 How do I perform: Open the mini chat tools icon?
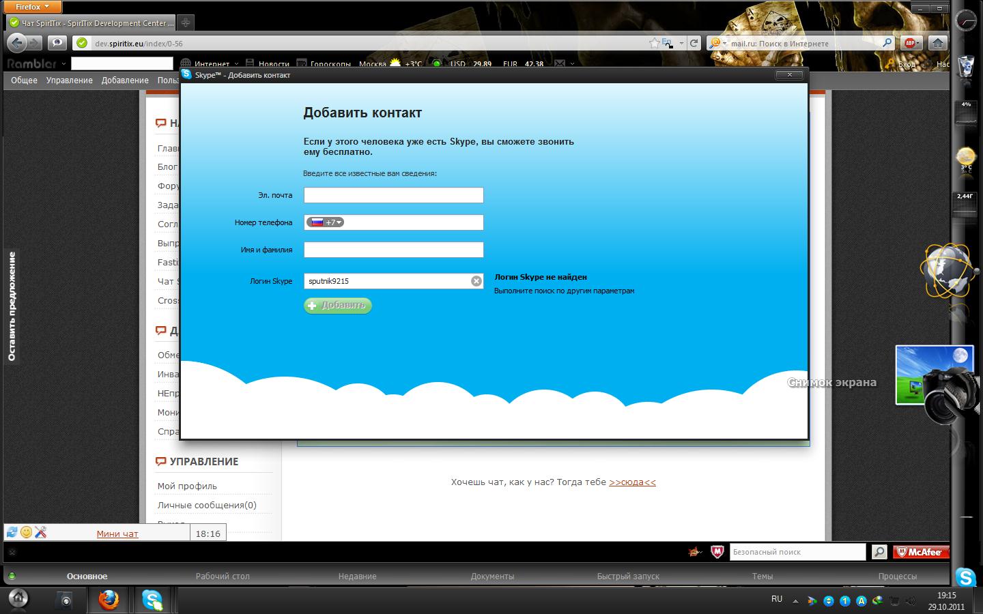40,532
